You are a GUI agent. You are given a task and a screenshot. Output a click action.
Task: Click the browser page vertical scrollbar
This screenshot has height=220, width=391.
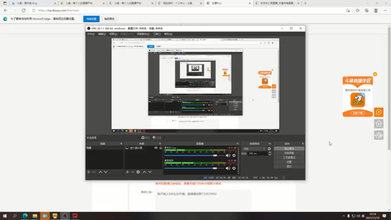coord(389,88)
